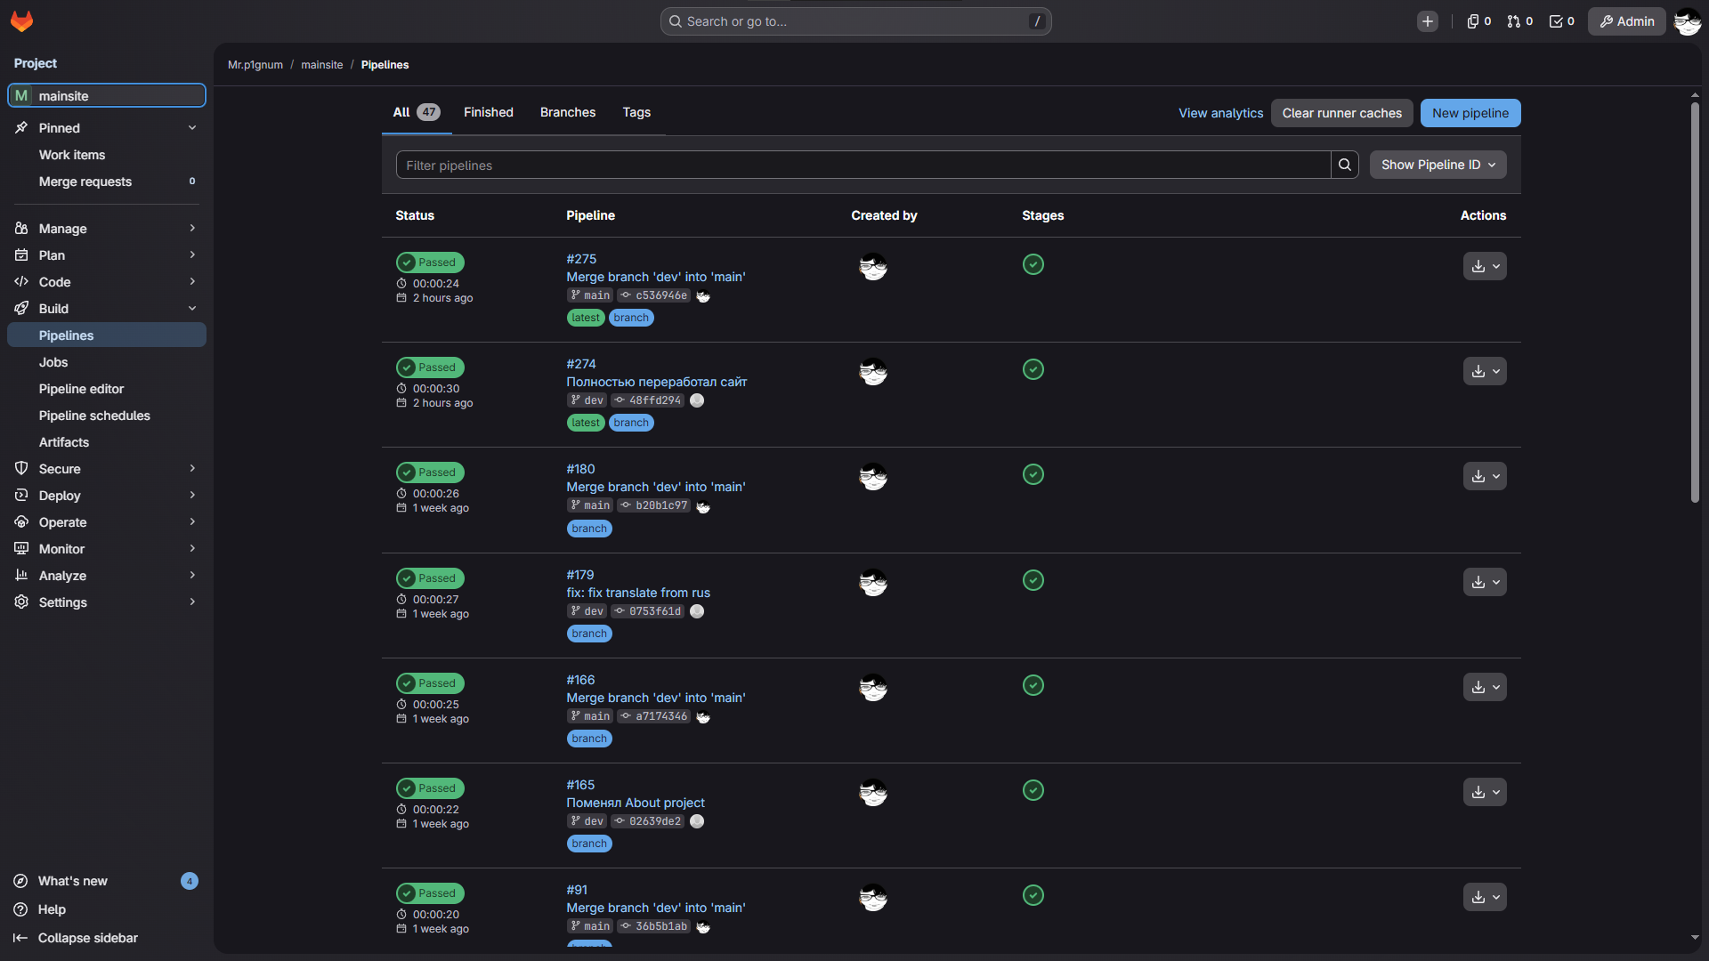Open pipeline #275 link
1709x961 pixels.
click(x=581, y=259)
